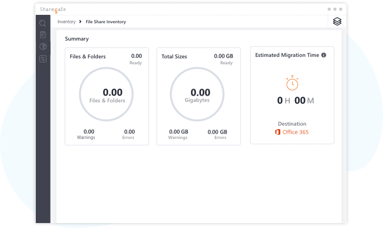Image resolution: width=383 pixels, height=228 pixels.
Task: Open the migration transfer sidebar icon
Action: 43,59
